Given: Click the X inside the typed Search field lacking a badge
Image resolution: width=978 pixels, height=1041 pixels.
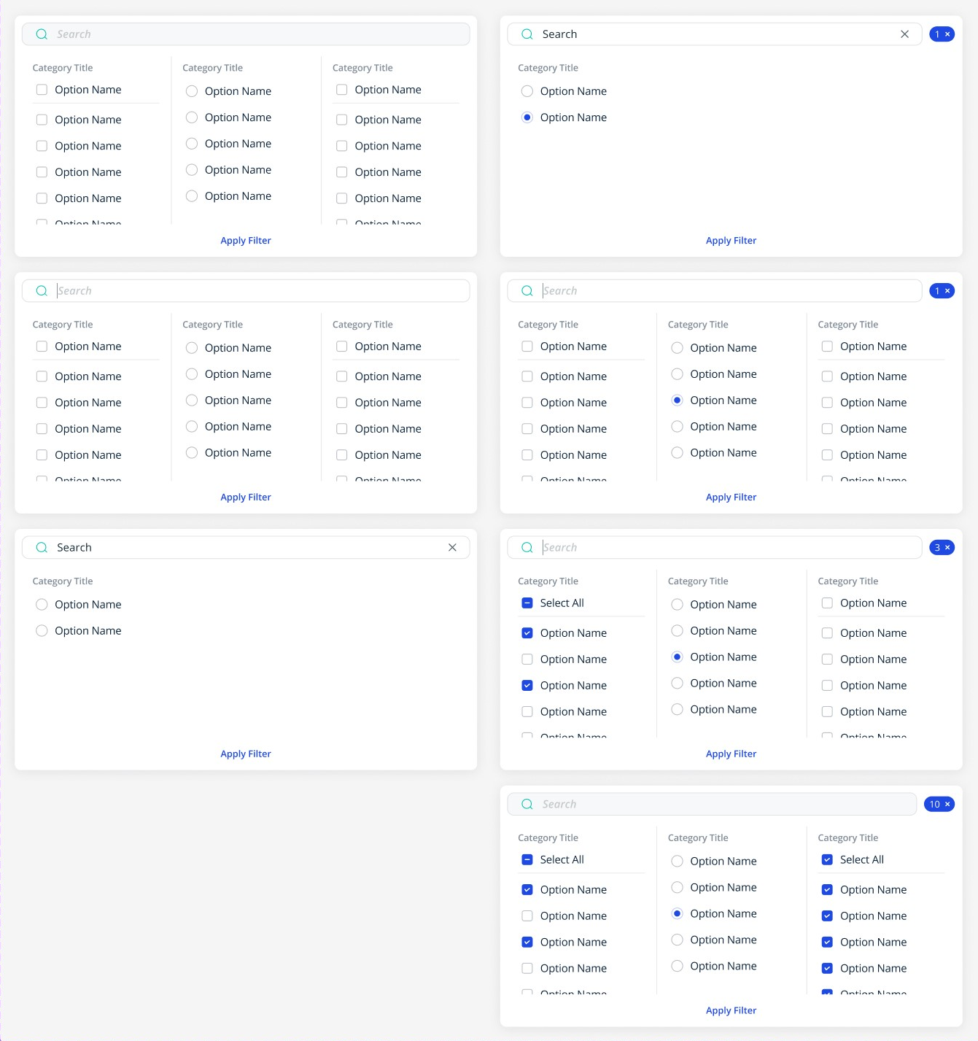Looking at the screenshot, I should 452,547.
